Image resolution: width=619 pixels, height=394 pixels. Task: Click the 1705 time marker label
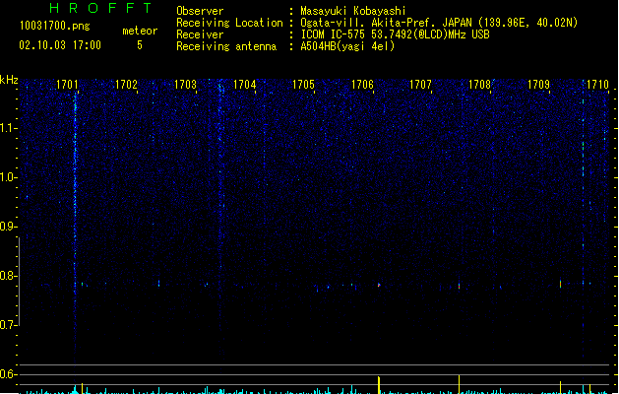(303, 85)
